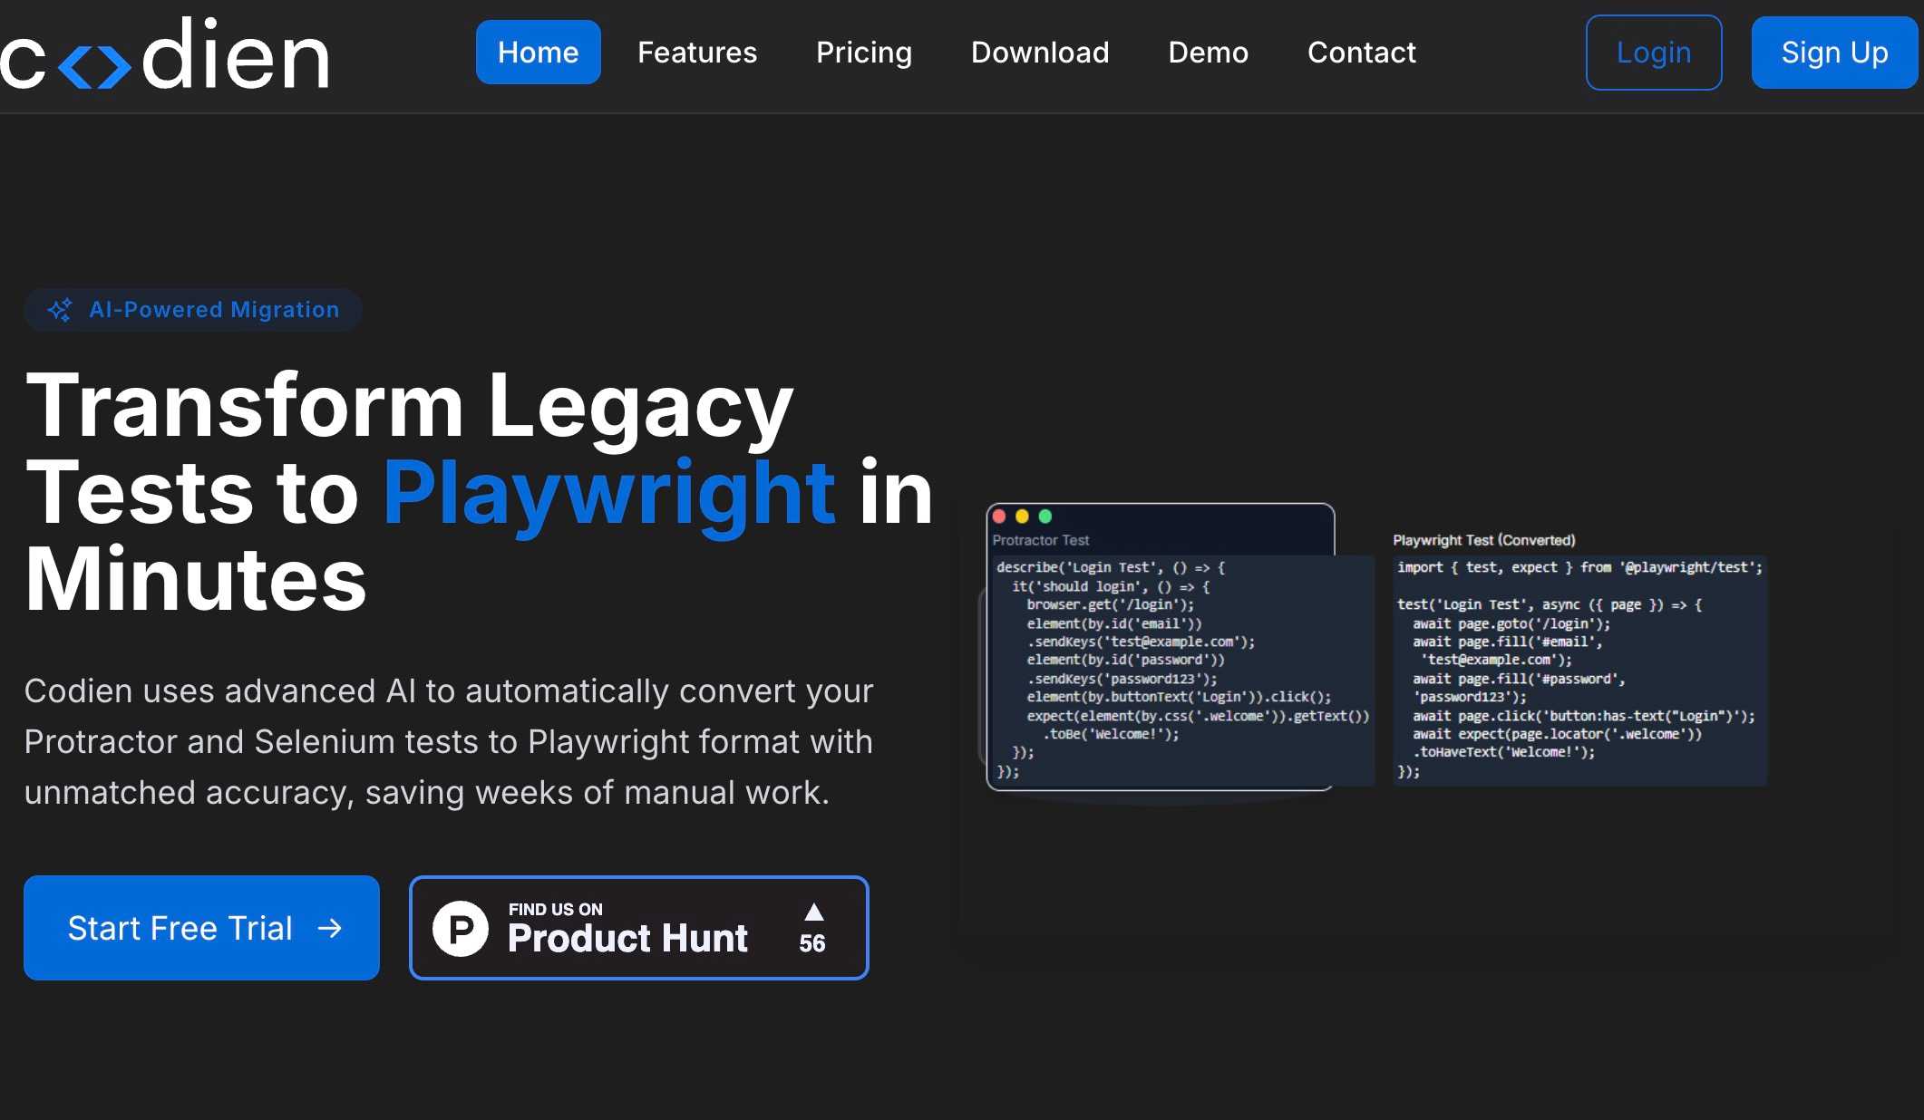Screen dimensions: 1924x1120
Task: Click the Protractor Test code panel
Action: point(1179,669)
